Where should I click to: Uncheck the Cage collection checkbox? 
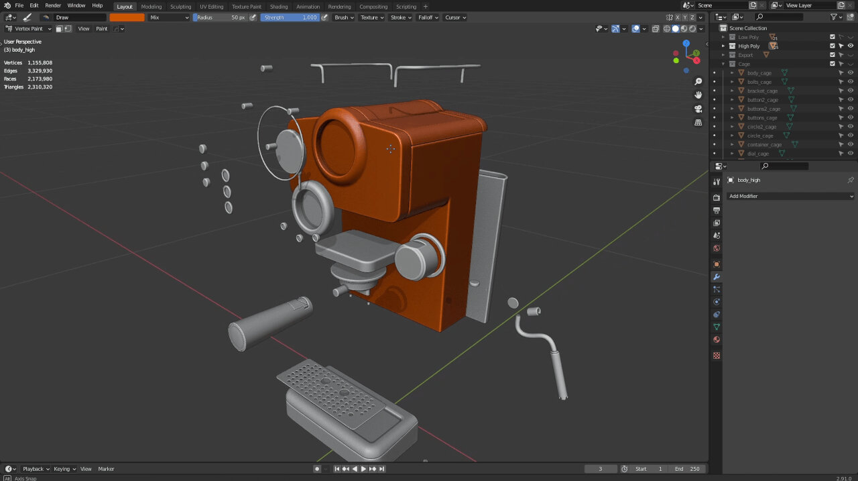[x=832, y=64]
